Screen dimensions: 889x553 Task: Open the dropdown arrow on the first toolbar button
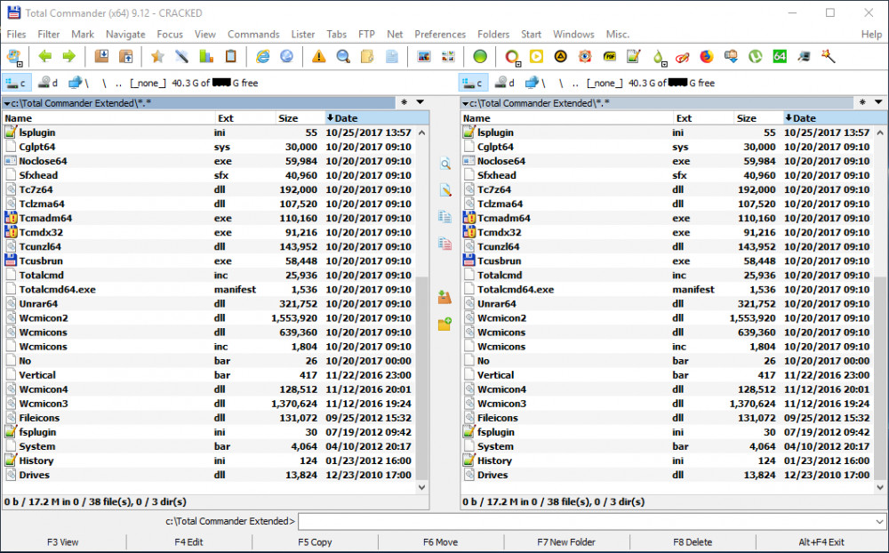tap(20, 62)
